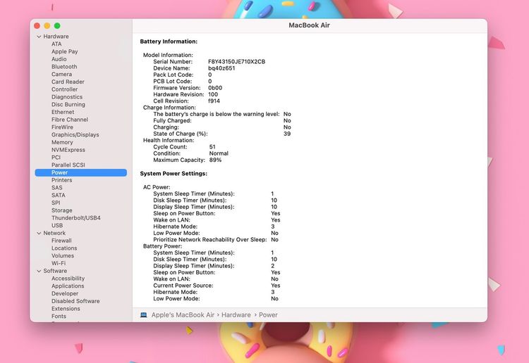Click Hardware in the path bar
The image size is (529, 363).
coord(236,315)
